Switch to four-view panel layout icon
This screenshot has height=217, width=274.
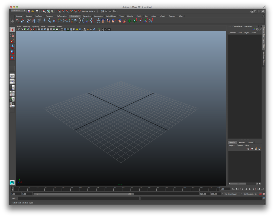[12, 82]
